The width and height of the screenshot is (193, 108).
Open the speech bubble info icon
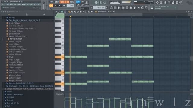pyautogui.click(x=181, y=2)
